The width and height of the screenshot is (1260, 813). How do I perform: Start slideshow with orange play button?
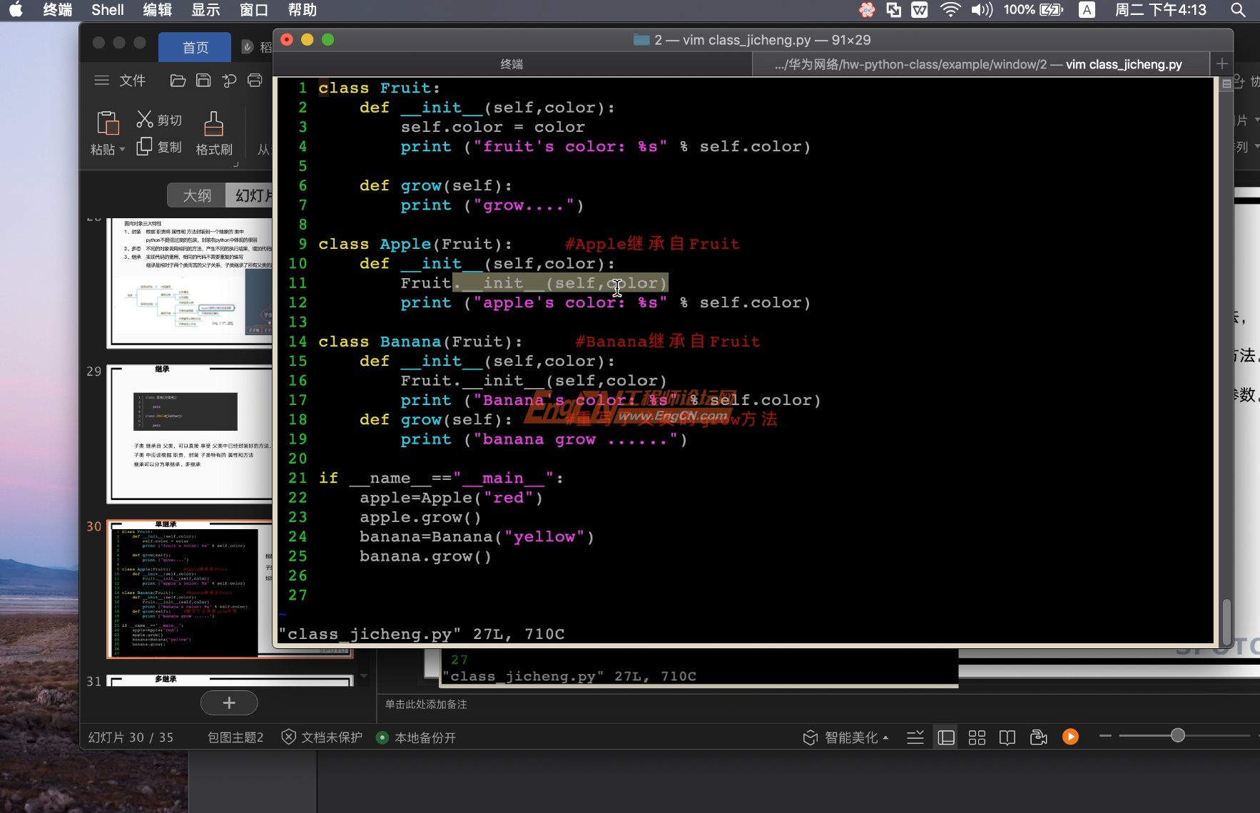[1070, 737]
